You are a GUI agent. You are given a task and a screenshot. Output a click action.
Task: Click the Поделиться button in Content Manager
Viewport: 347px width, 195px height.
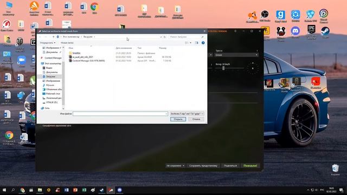coord(230,166)
